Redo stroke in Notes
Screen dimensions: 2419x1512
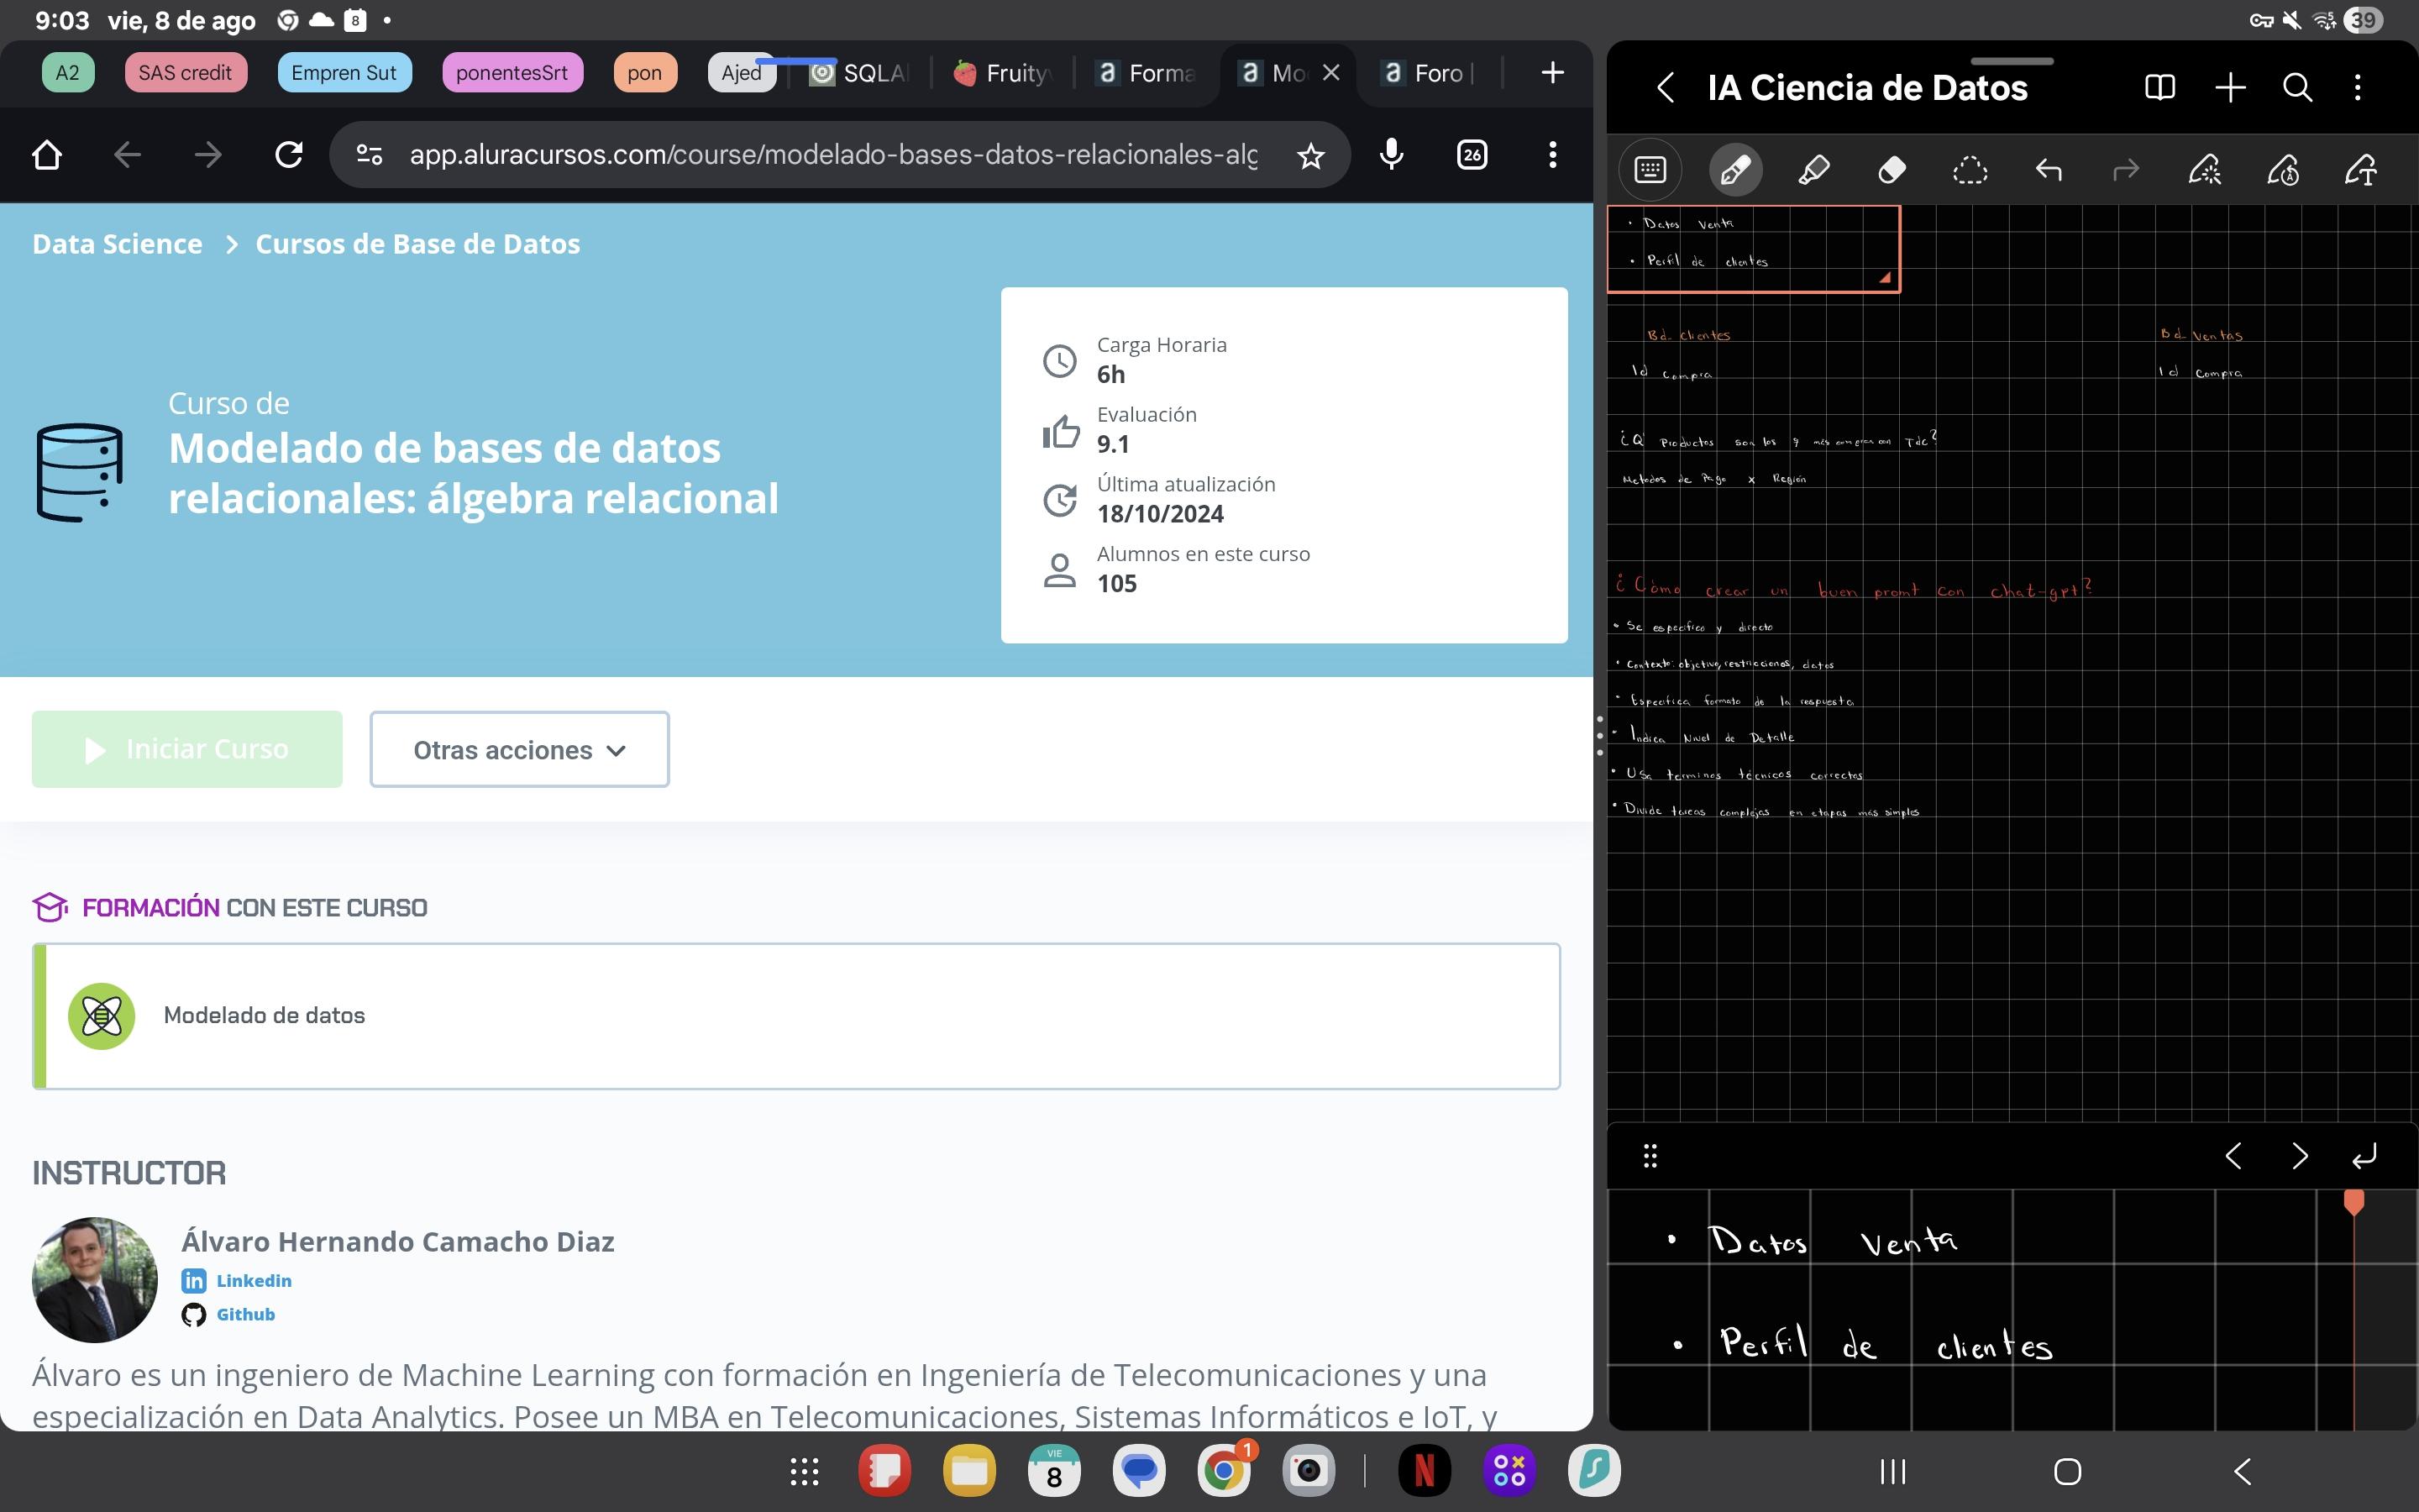coord(2126,170)
